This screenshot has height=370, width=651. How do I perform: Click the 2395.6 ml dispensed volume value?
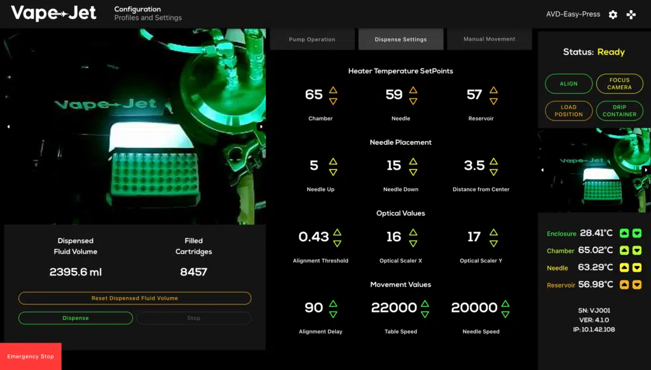76,272
